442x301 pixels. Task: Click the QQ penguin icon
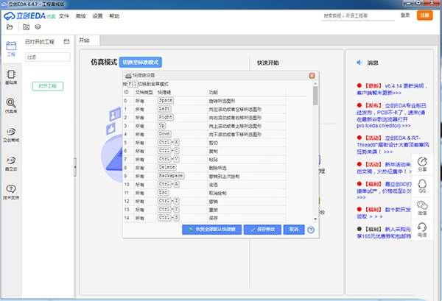coord(422,186)
